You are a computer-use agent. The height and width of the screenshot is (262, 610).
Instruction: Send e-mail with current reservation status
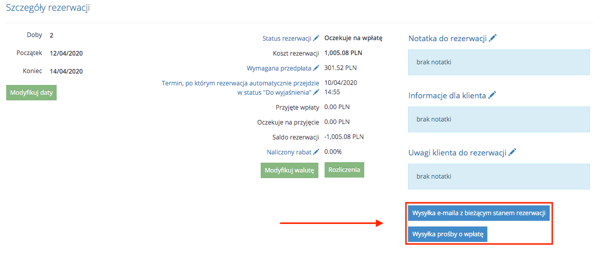pos(479,213)
